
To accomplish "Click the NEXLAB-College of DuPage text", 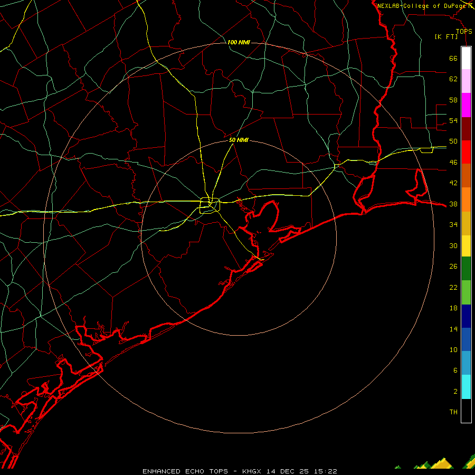I will pos(422,6).
